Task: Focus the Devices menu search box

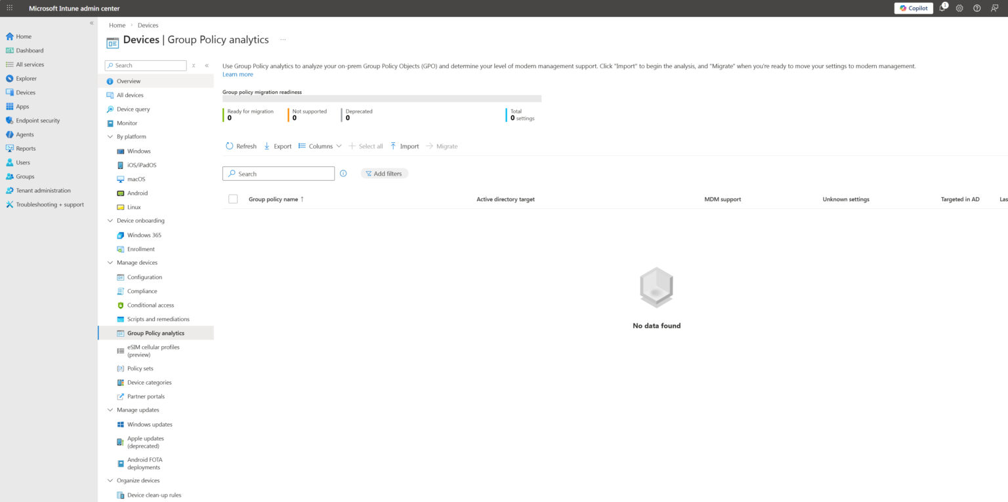Action: point(146,66)
